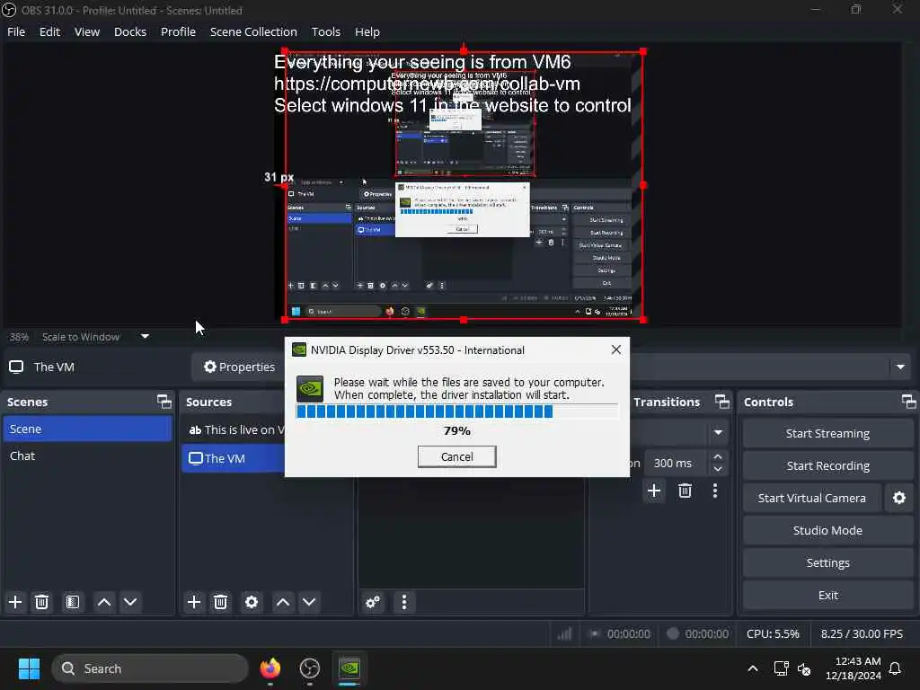
Task: Pop out the Transitions dock icon
Action: pos(722,402)
